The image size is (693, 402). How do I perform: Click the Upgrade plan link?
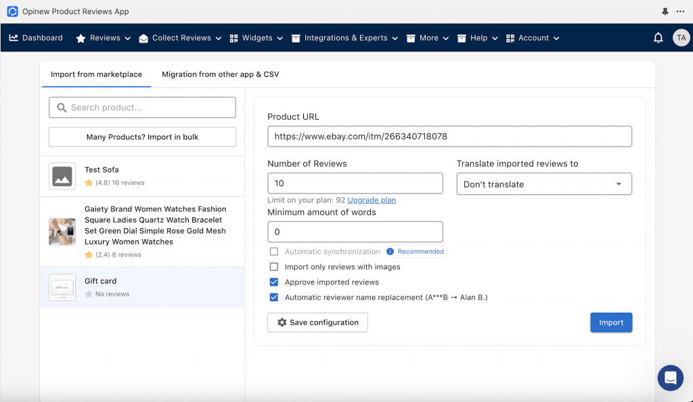point(372,200)
